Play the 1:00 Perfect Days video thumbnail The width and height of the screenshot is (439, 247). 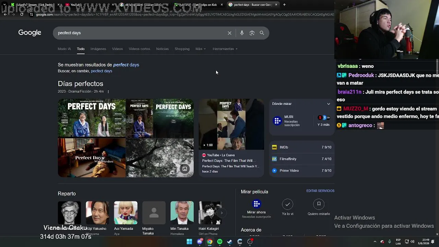tap(231, 124)
